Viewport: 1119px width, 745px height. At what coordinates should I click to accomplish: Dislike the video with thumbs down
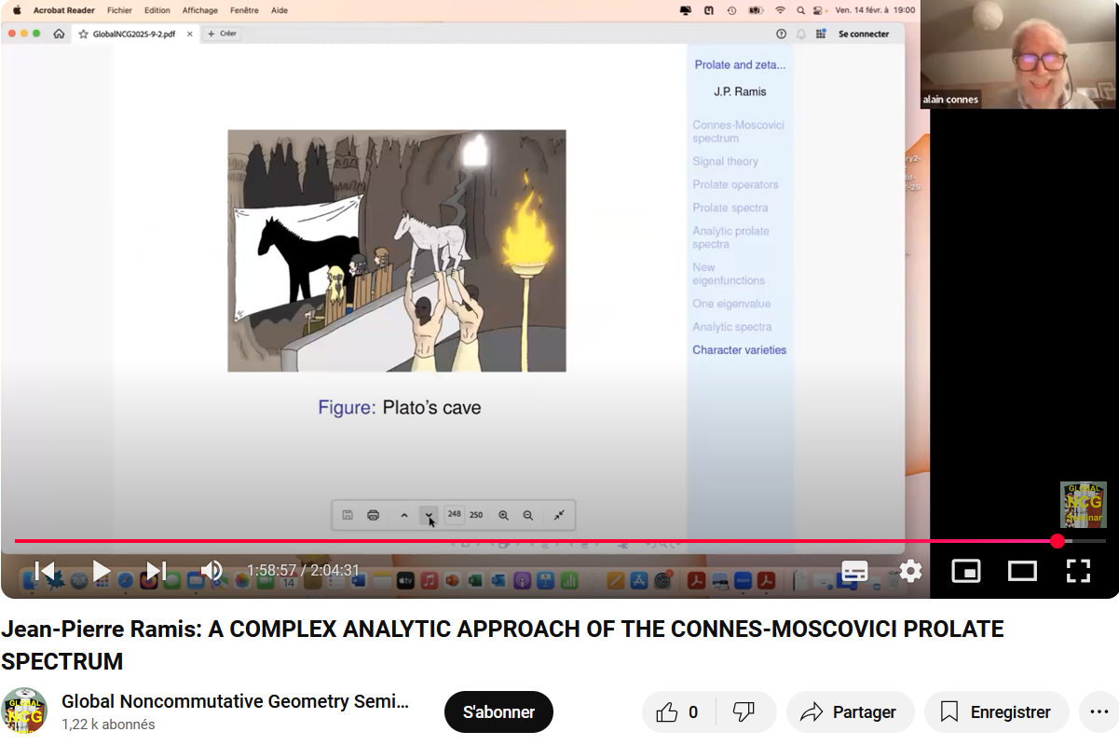pos(744,712)
